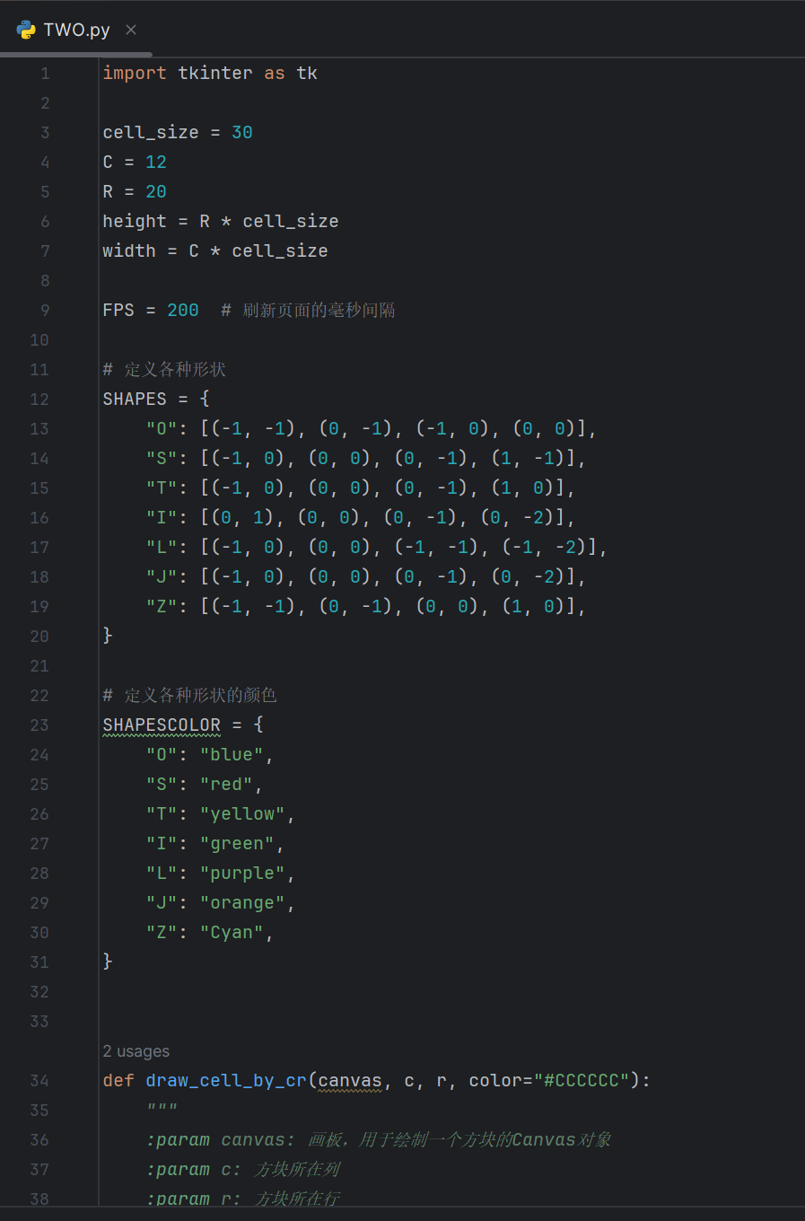Click the underlined canvas parameter
This screenshot has width=805, height=1221.
(x=350, y=1080)
